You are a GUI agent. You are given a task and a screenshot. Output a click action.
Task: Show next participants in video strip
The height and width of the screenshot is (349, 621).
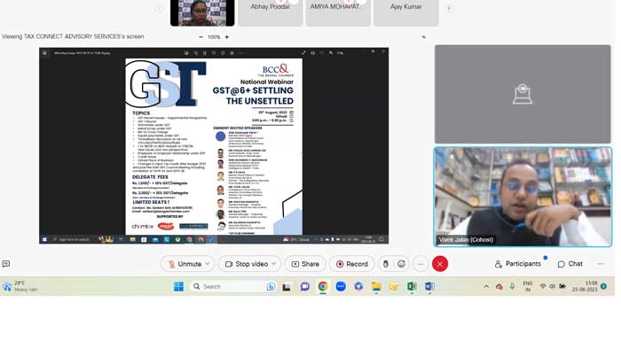coord(449,8)
